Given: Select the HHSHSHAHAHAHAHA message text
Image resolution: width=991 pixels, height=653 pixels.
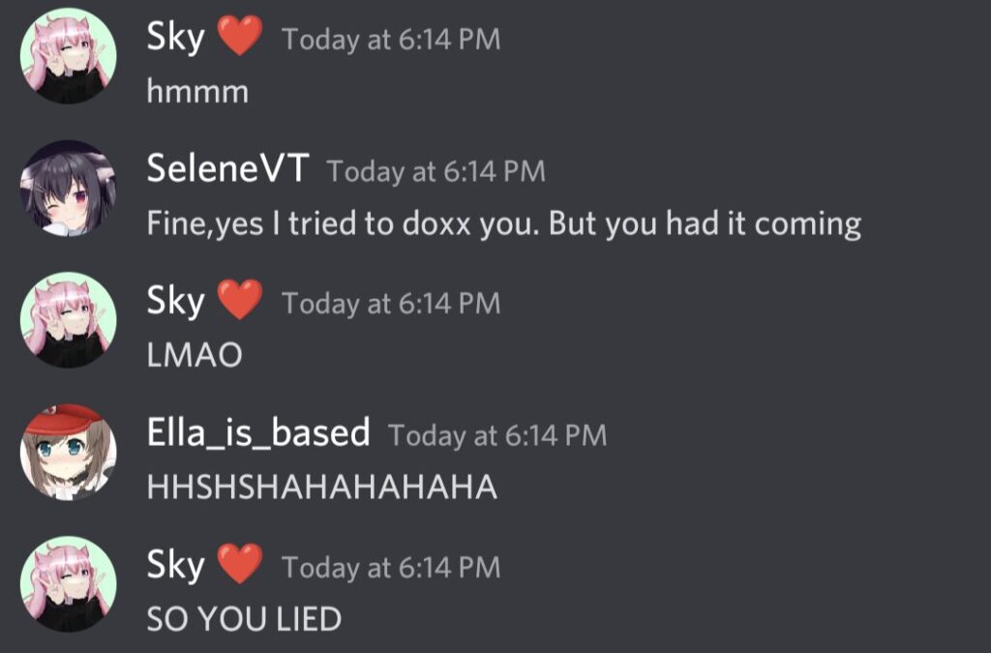Looking at the screenshot, I should tap(321, 487).
